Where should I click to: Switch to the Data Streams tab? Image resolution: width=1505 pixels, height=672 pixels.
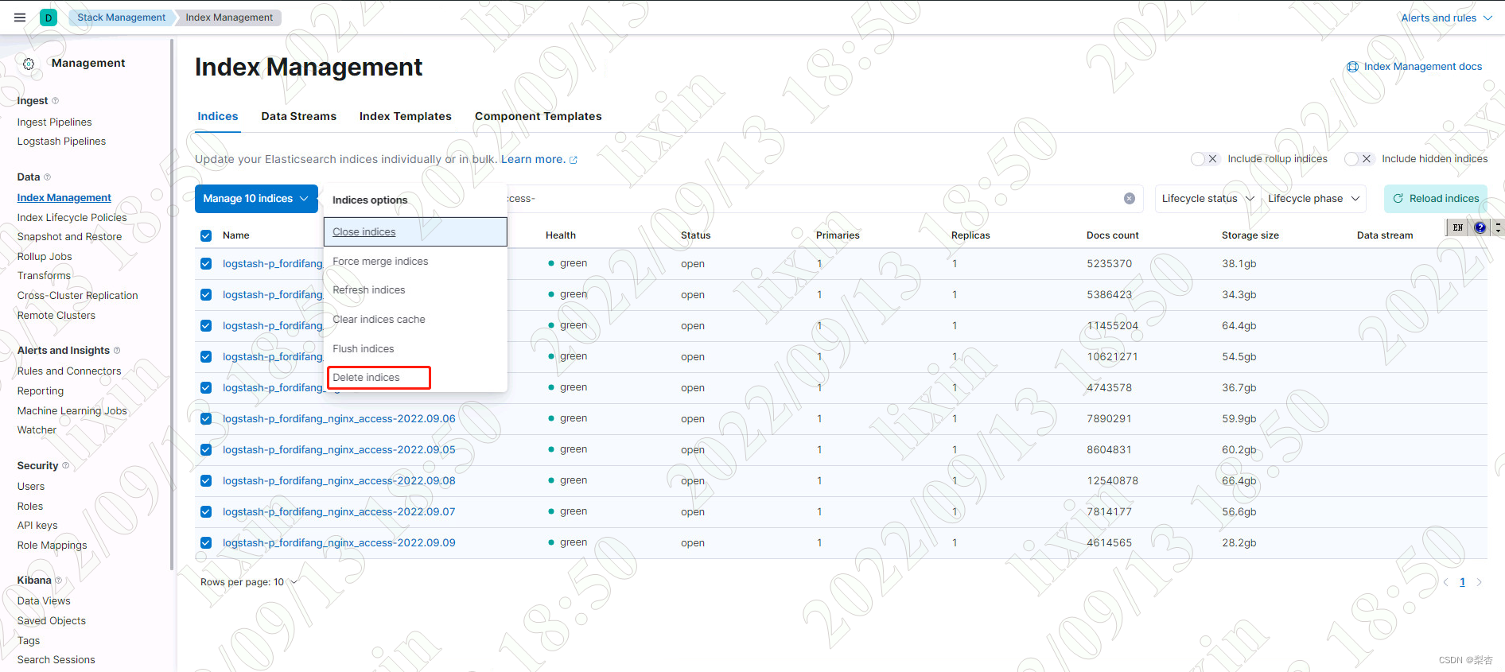pyautogui.click(x=299, y=116)
